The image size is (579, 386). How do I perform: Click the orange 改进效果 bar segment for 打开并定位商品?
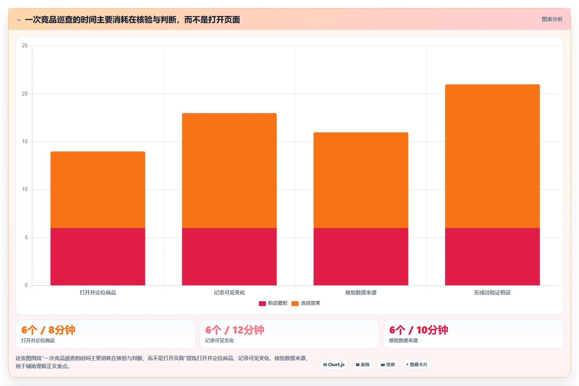[98, 190]
